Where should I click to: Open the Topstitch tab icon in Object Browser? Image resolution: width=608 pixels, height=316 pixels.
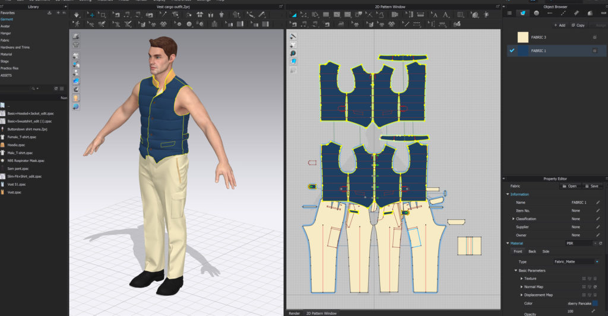coord(563,13)
